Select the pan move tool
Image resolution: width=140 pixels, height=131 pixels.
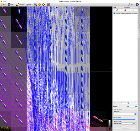click(x=39, y=4)
